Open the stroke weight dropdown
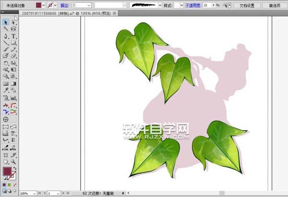 [89, 5]
